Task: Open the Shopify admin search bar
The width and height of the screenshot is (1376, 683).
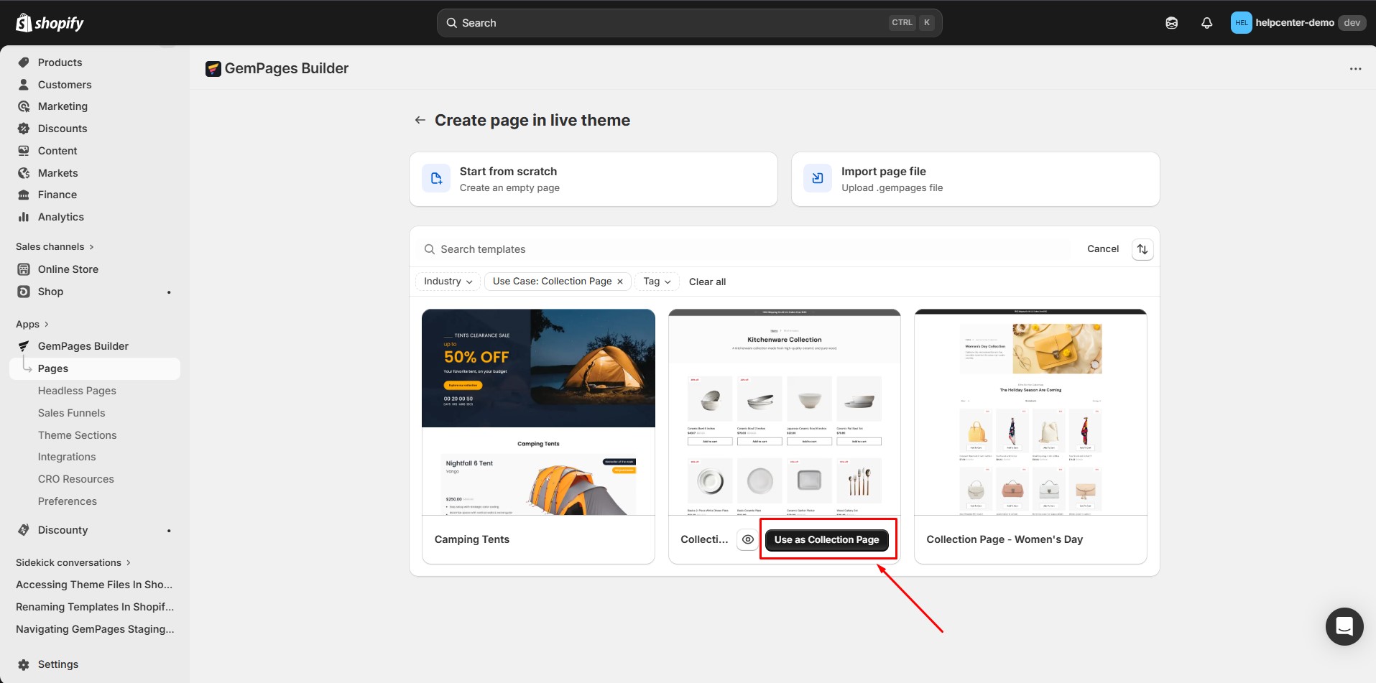Action: pos(688,22)
